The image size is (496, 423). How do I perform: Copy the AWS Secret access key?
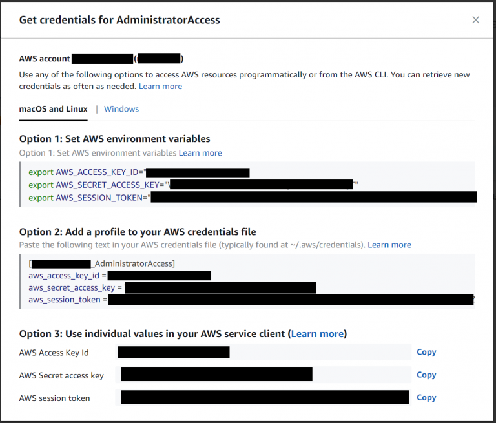(x=426, y=375)
